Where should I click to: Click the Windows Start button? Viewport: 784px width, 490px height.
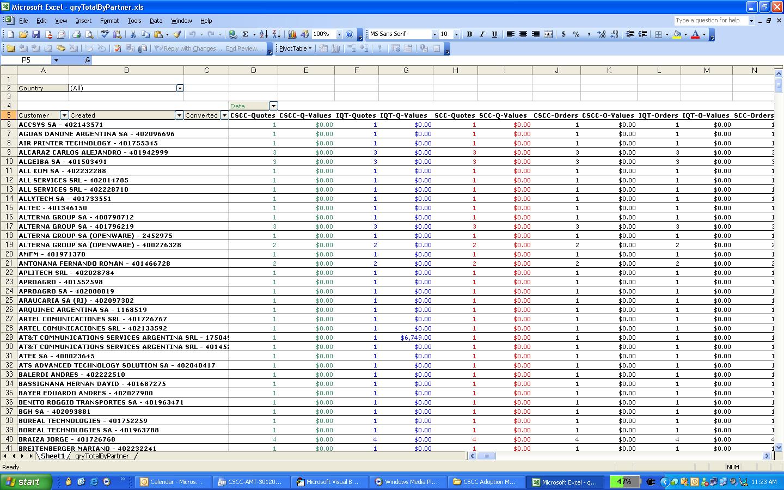[x=26, y=482]
